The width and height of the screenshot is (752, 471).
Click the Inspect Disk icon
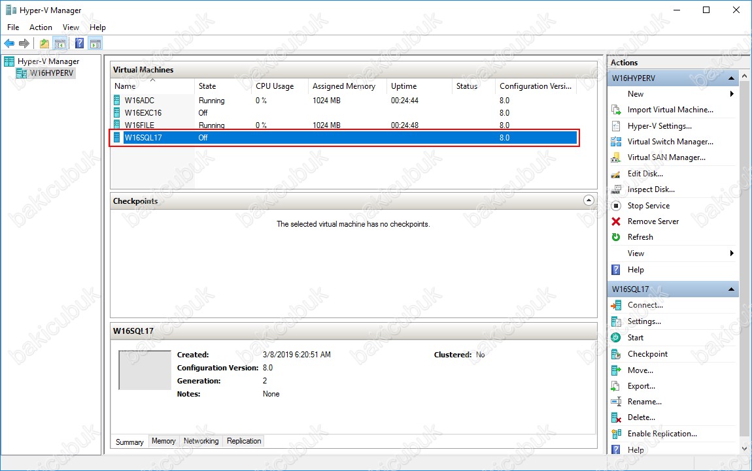[x=616, y=189]
